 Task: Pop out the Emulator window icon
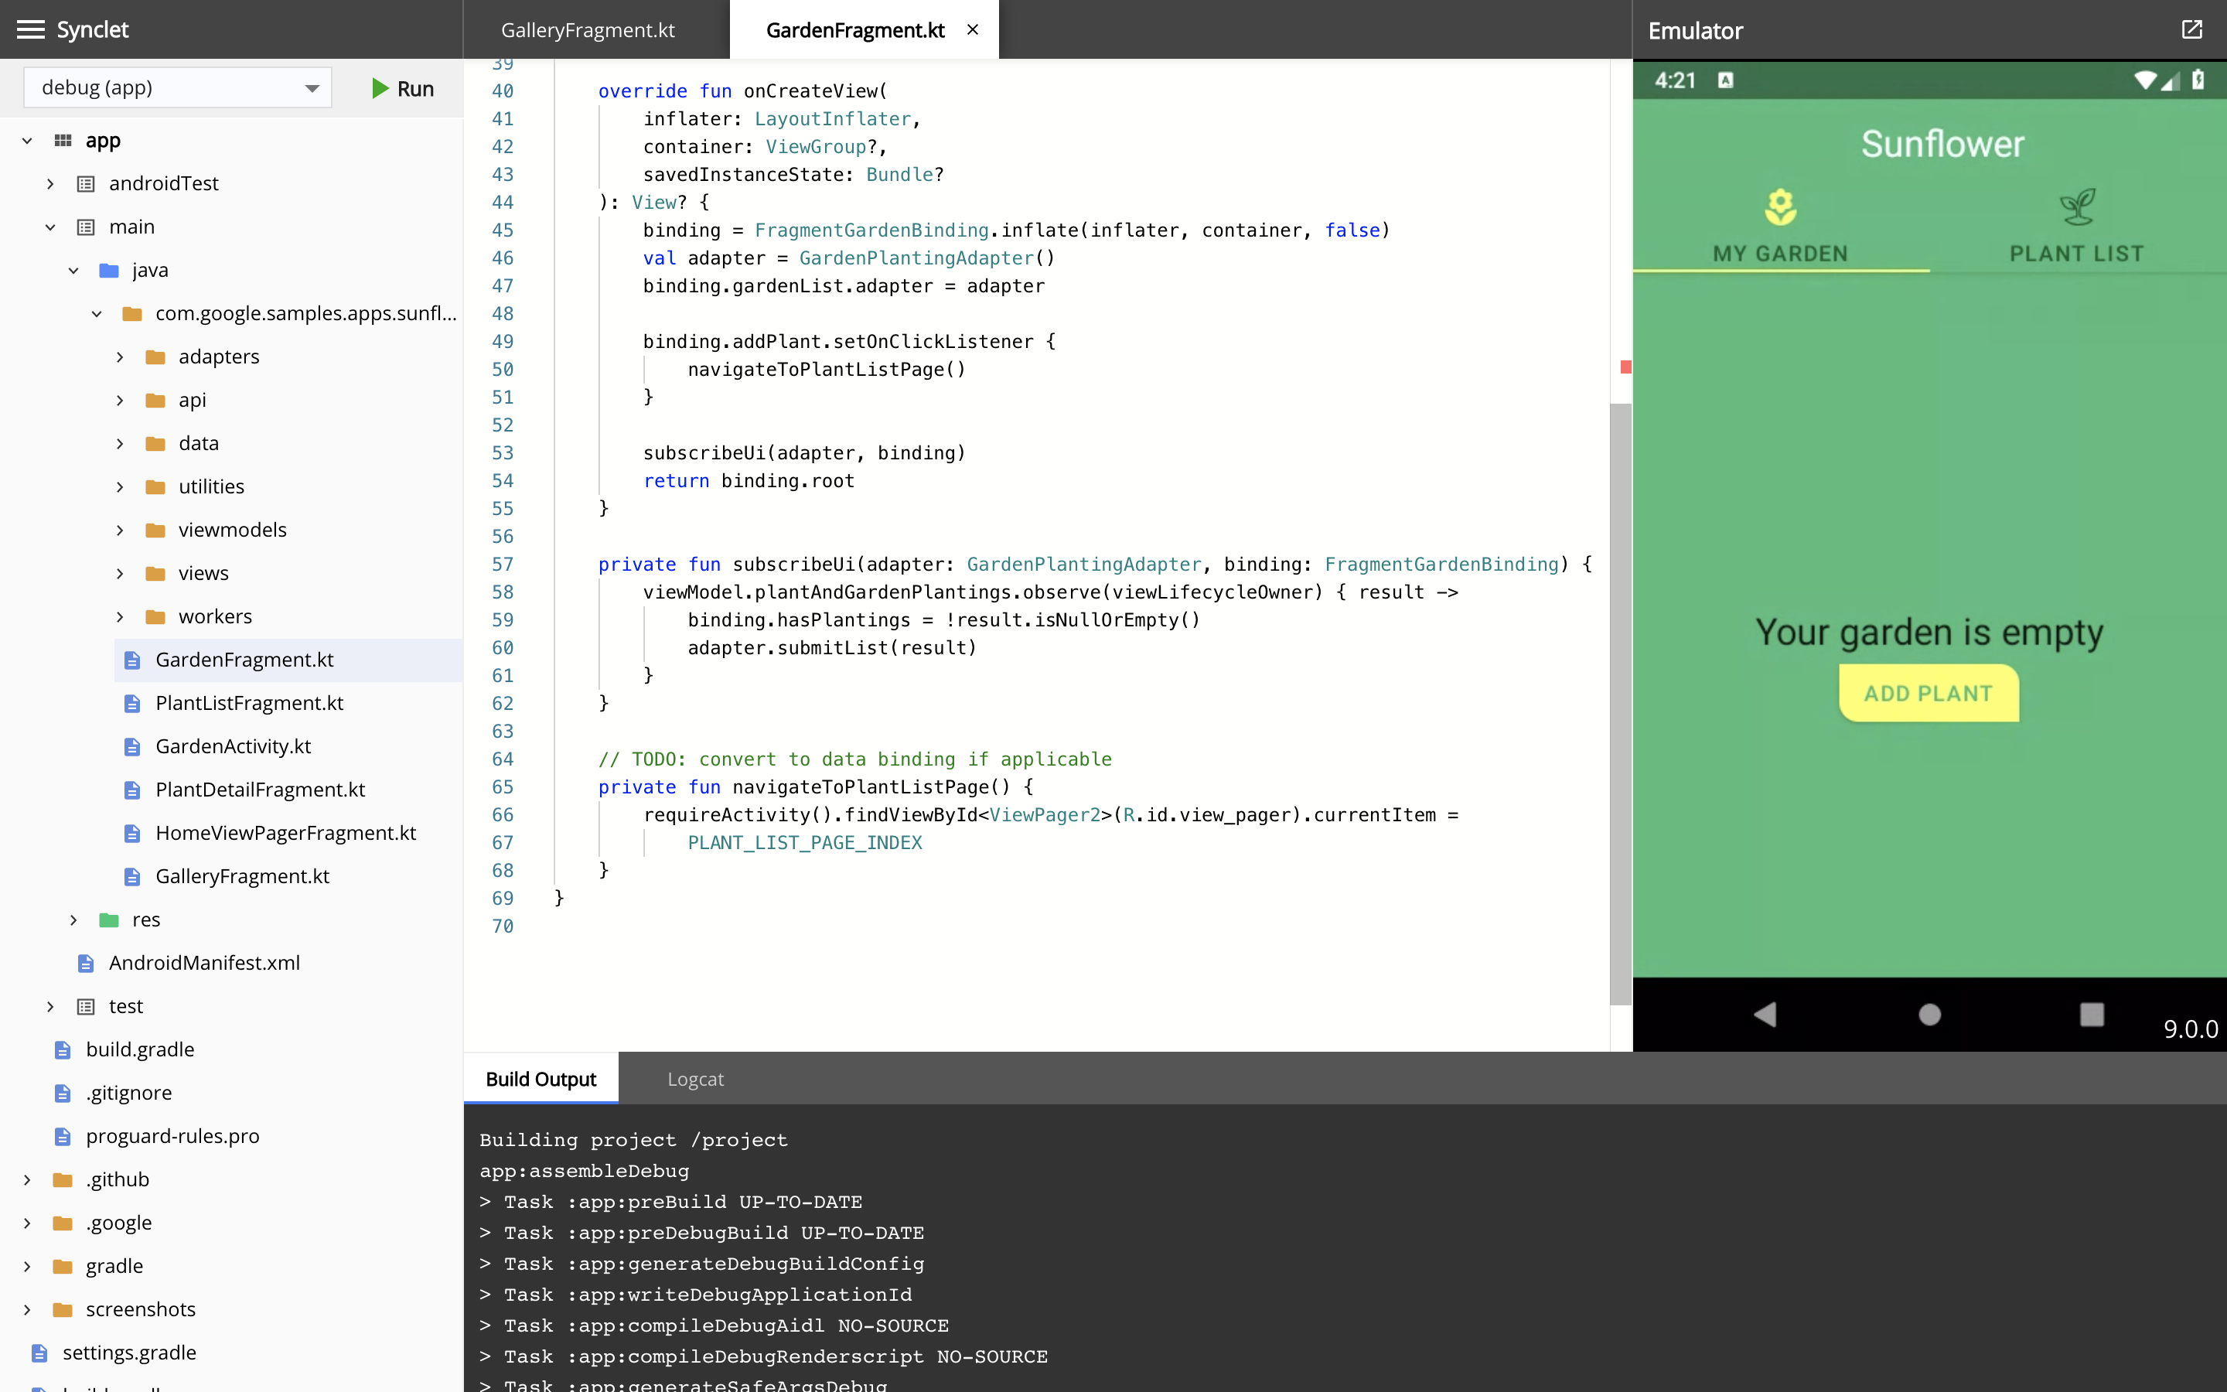pos(2191,29)
